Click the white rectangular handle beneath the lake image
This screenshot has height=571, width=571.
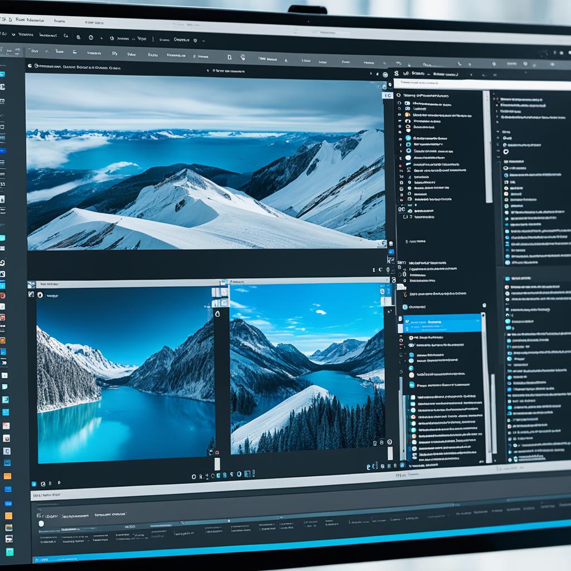(217, 464)
